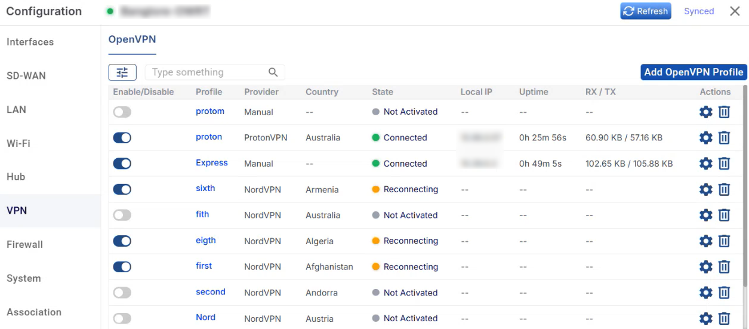Open the System section
Image resolution: width=749 pixels, height=329 pixels.
tap(24, 278)
